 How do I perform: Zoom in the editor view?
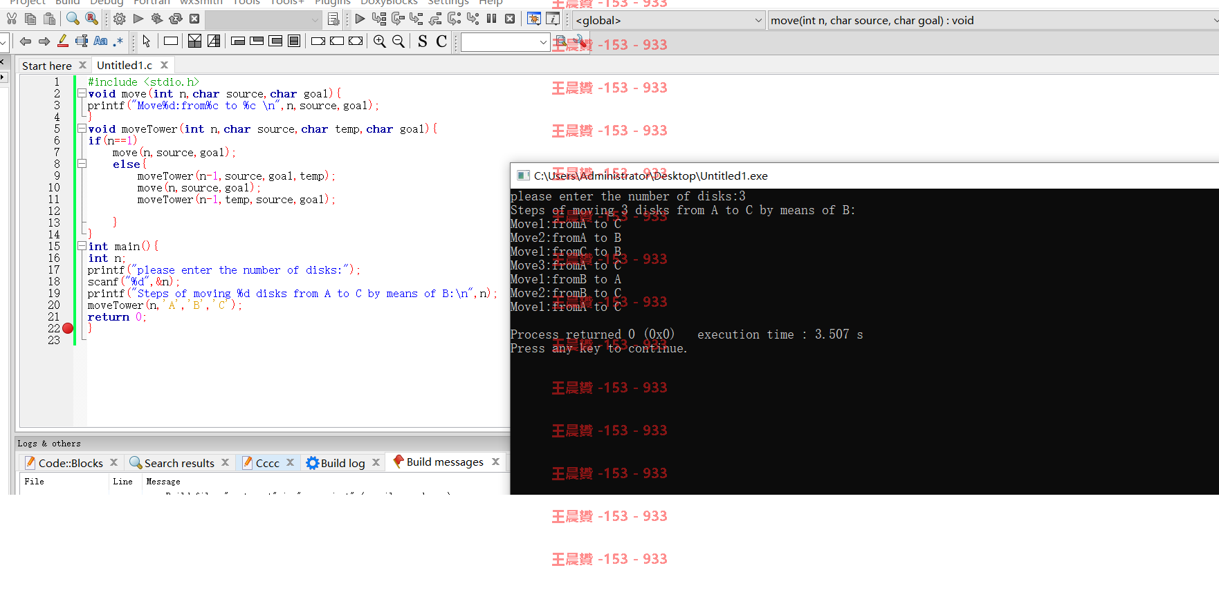click(x=380, y=41)
